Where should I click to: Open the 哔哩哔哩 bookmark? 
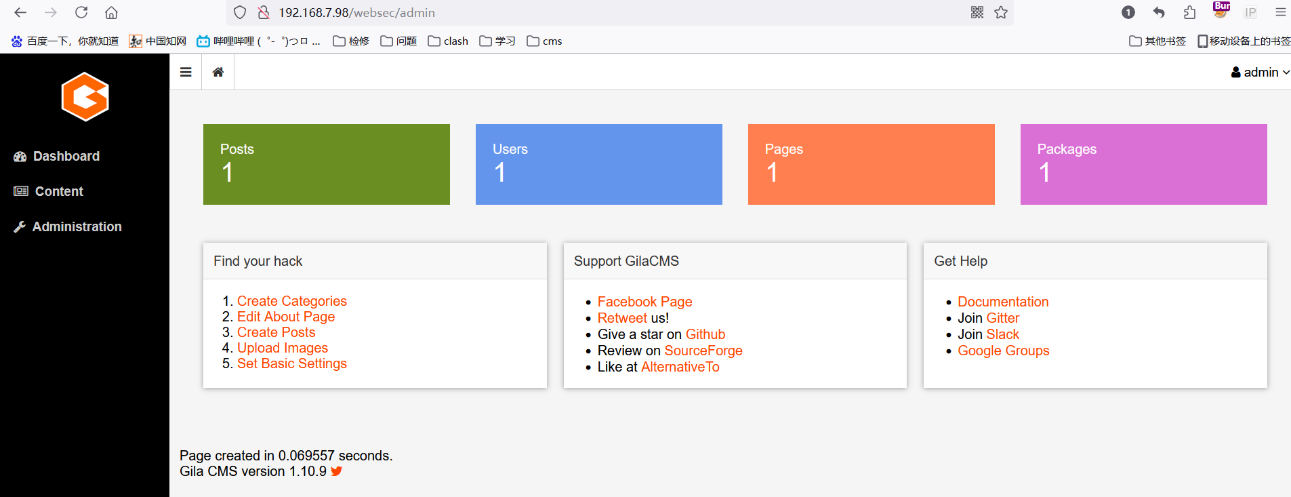[x=258, y=41]
